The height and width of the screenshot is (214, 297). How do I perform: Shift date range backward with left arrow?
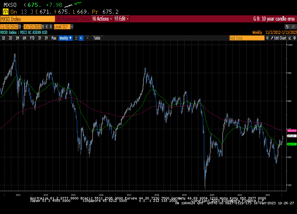(47, 27)
